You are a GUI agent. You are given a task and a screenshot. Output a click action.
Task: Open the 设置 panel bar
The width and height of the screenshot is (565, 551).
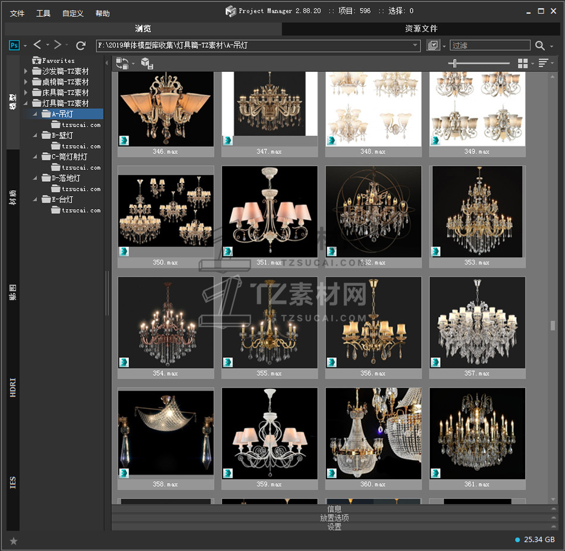coord(334,527)
